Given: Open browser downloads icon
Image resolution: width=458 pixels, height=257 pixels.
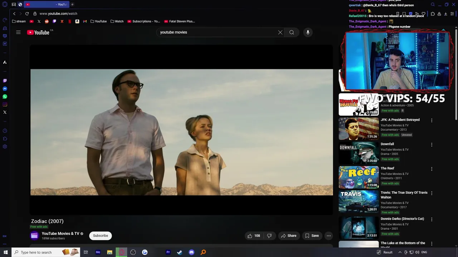Looking at the screenshot, I should (445, 14).
